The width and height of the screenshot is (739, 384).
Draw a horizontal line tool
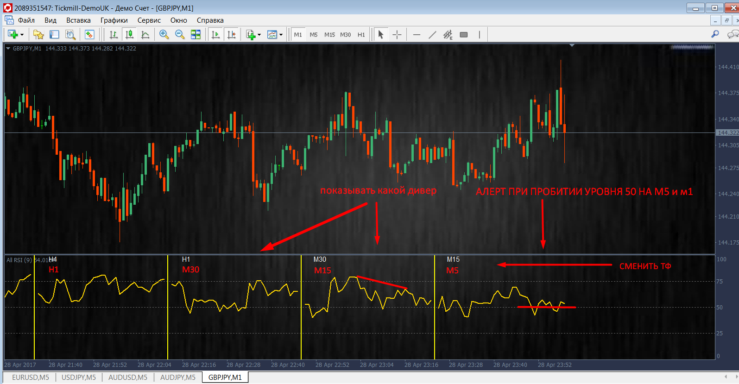417,35
